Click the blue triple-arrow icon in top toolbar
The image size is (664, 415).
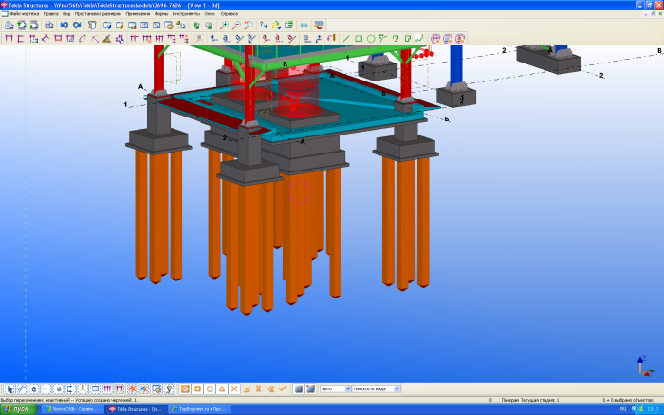click(304, 26)
